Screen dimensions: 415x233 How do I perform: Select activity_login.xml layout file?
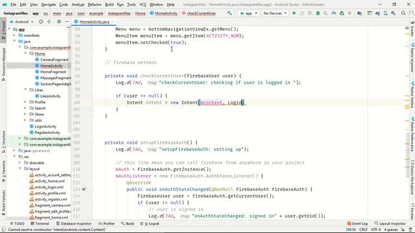pyautogui.click(x=49, y=187)
